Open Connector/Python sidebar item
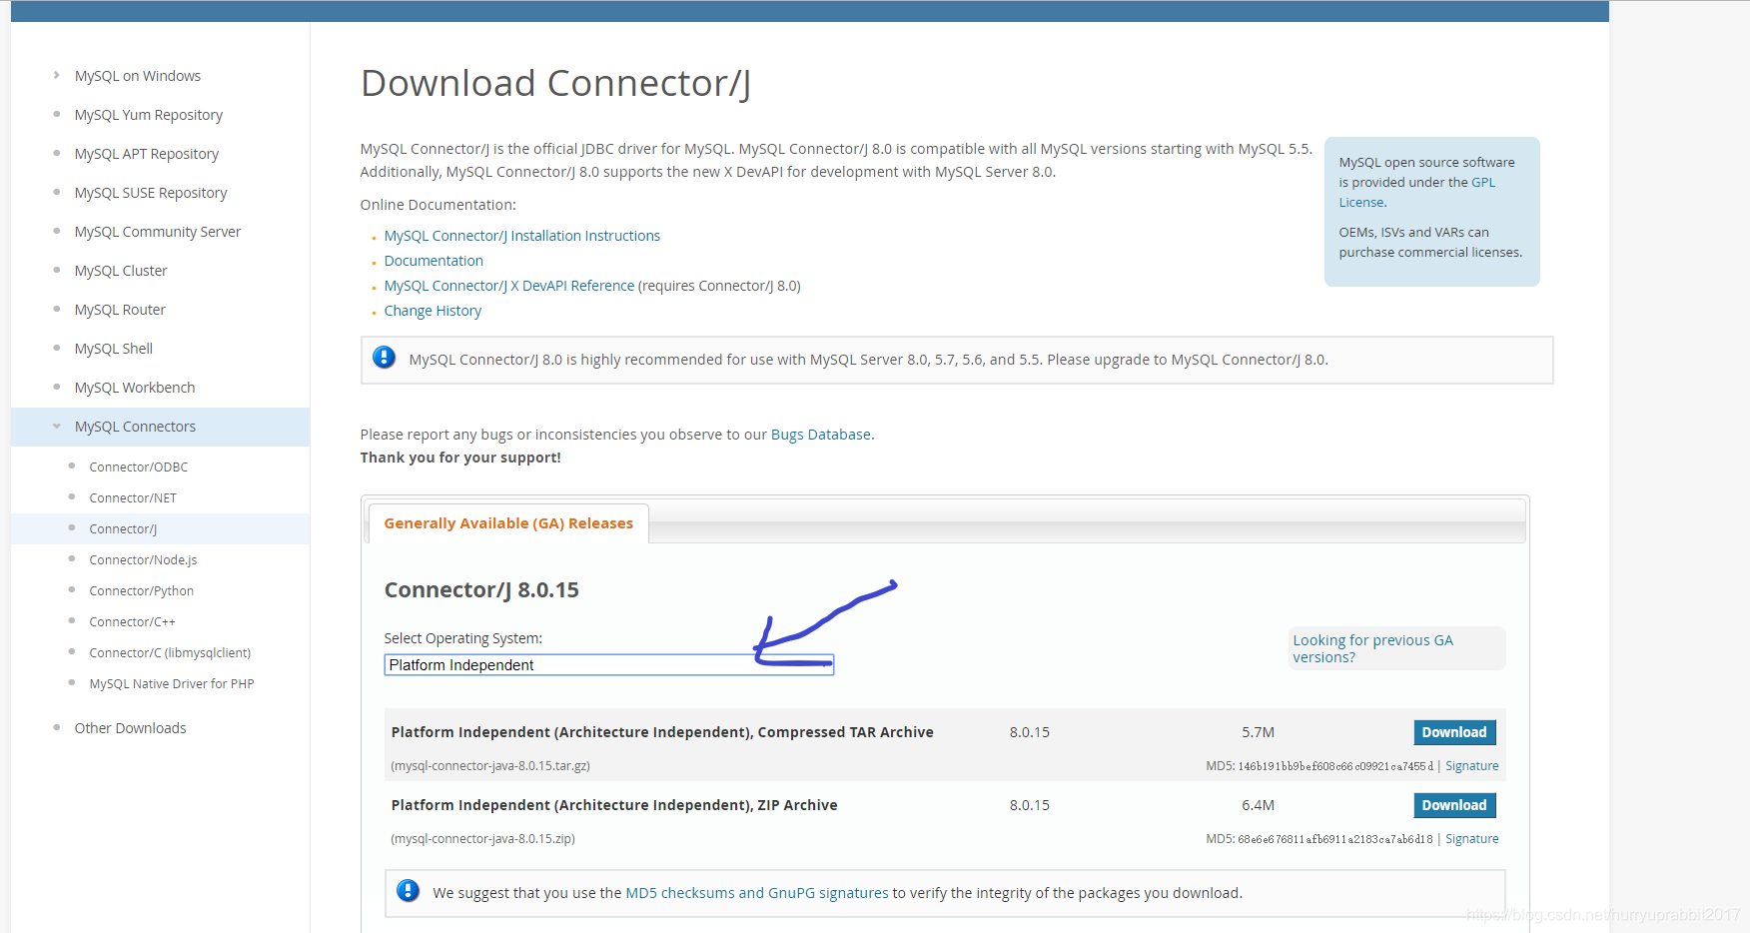 point(141,590)
